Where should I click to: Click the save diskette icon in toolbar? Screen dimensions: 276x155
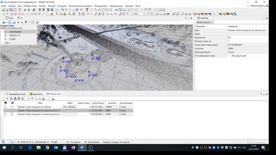pos(11,9)
